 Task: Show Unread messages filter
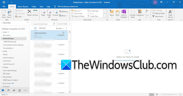pyautogui.click(x=42, y=28)
